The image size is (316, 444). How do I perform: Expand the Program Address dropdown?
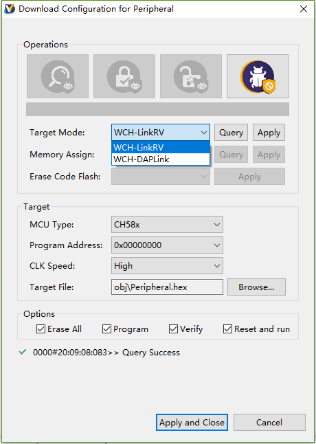(x=167, y=245)
